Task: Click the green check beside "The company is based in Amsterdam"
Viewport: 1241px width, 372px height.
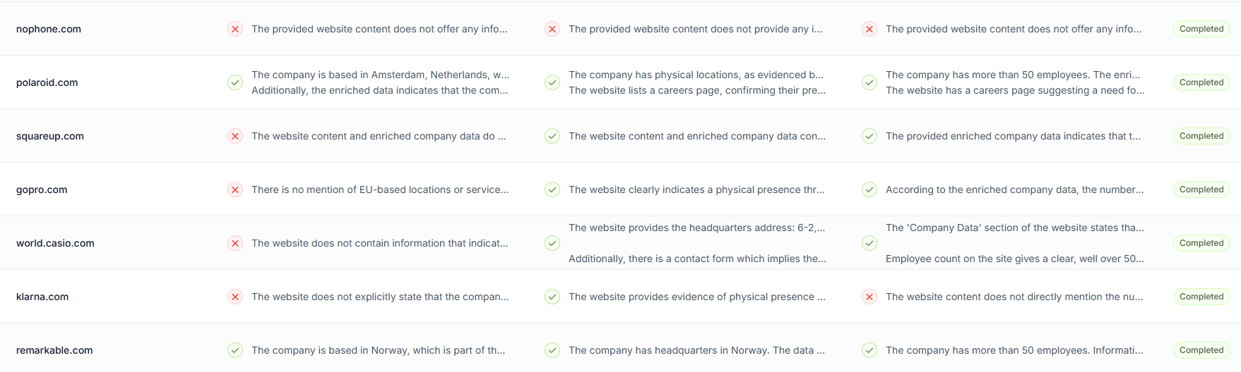Action: [235, 82]
